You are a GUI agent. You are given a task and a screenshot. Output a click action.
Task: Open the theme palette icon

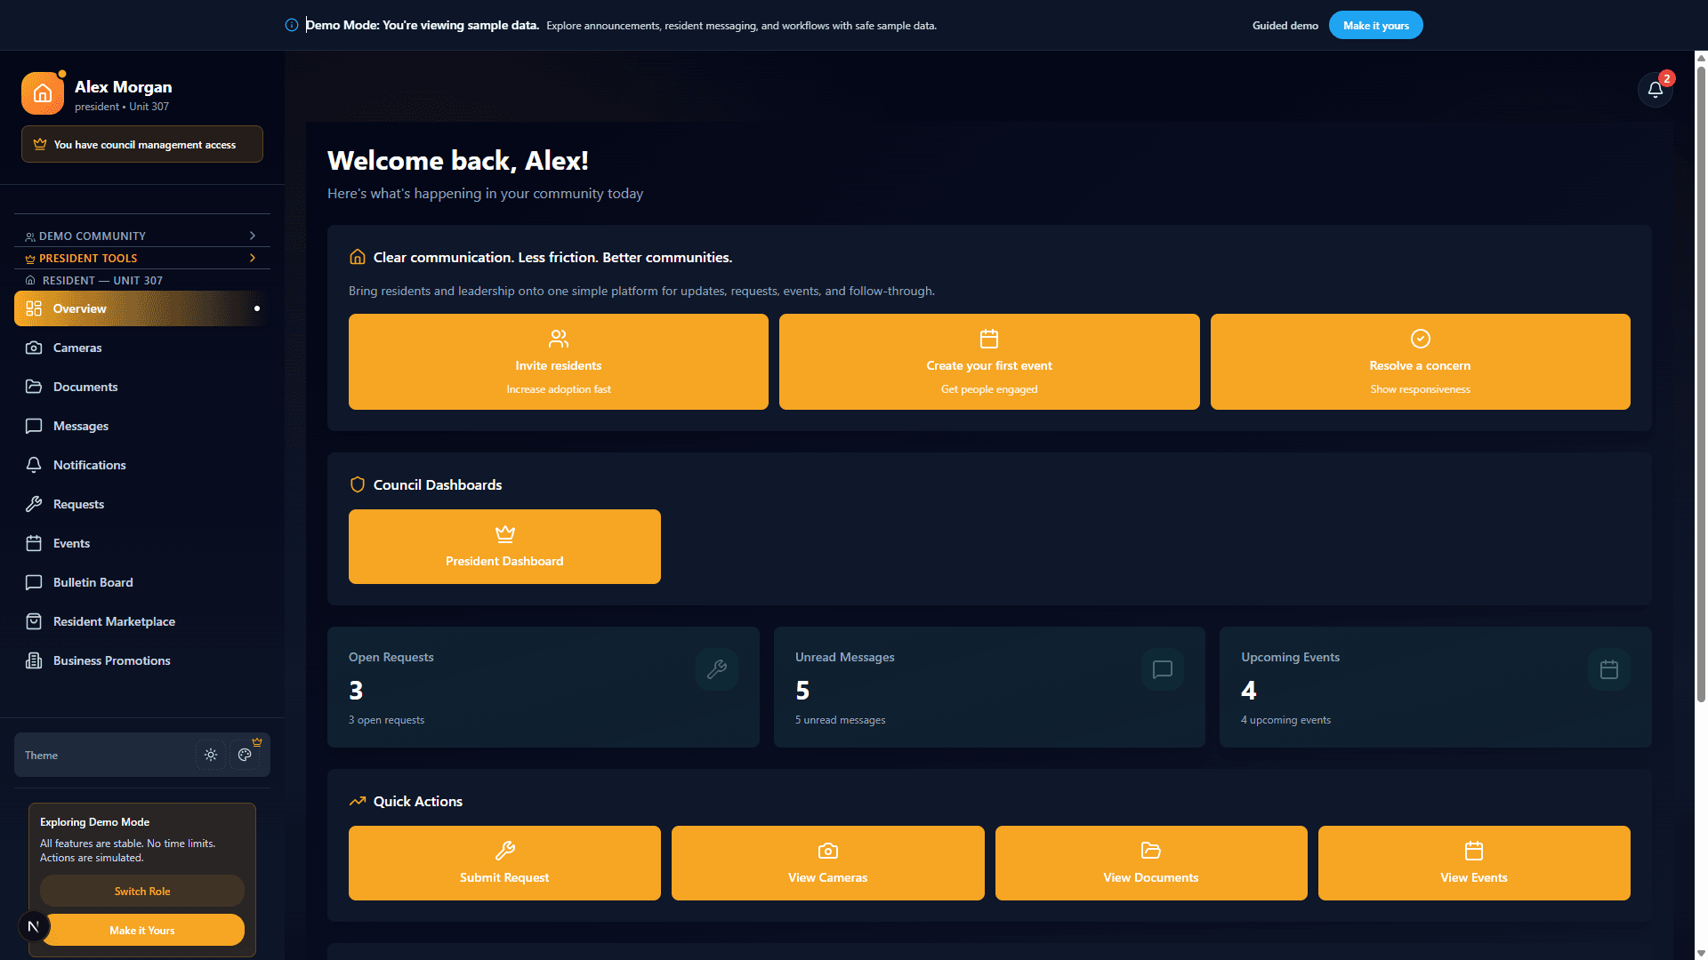[245, 755]
